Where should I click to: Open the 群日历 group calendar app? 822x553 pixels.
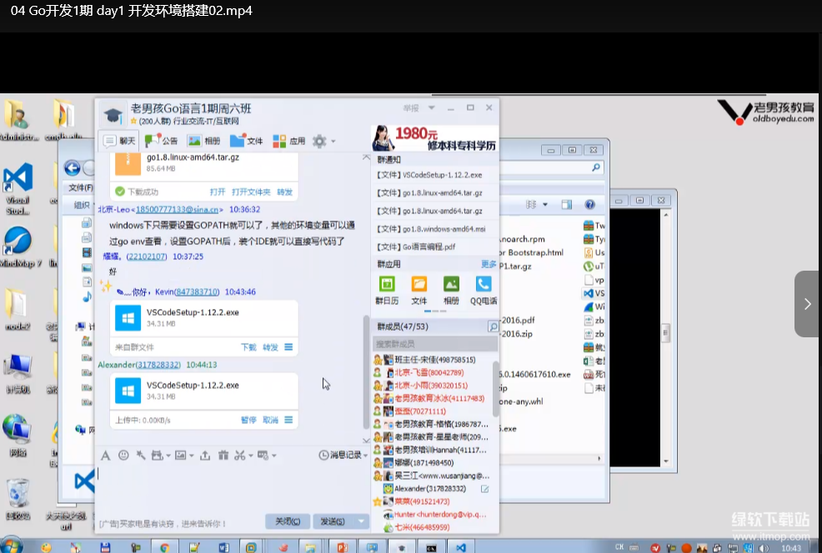pos(387,291)
